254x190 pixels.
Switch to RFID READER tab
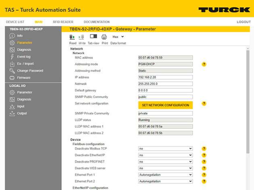pyautogui.click(x=63, y=22)
